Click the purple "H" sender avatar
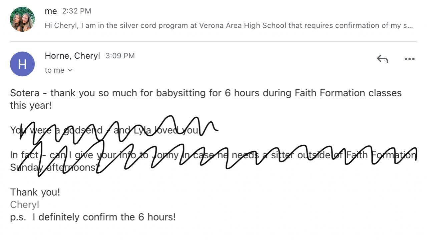 [x=22, y=64]
